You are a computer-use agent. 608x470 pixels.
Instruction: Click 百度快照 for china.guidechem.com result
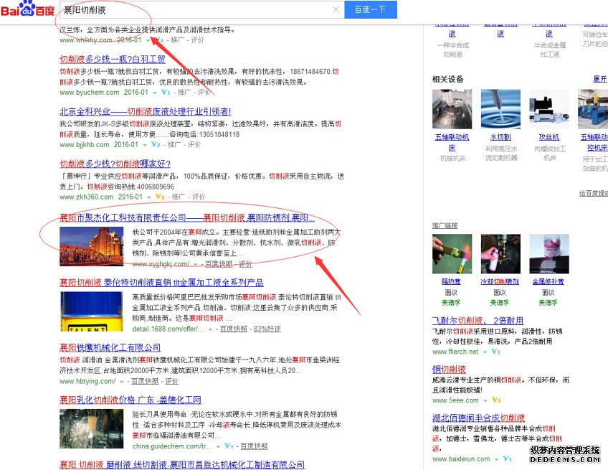click(x=255, y=446)
